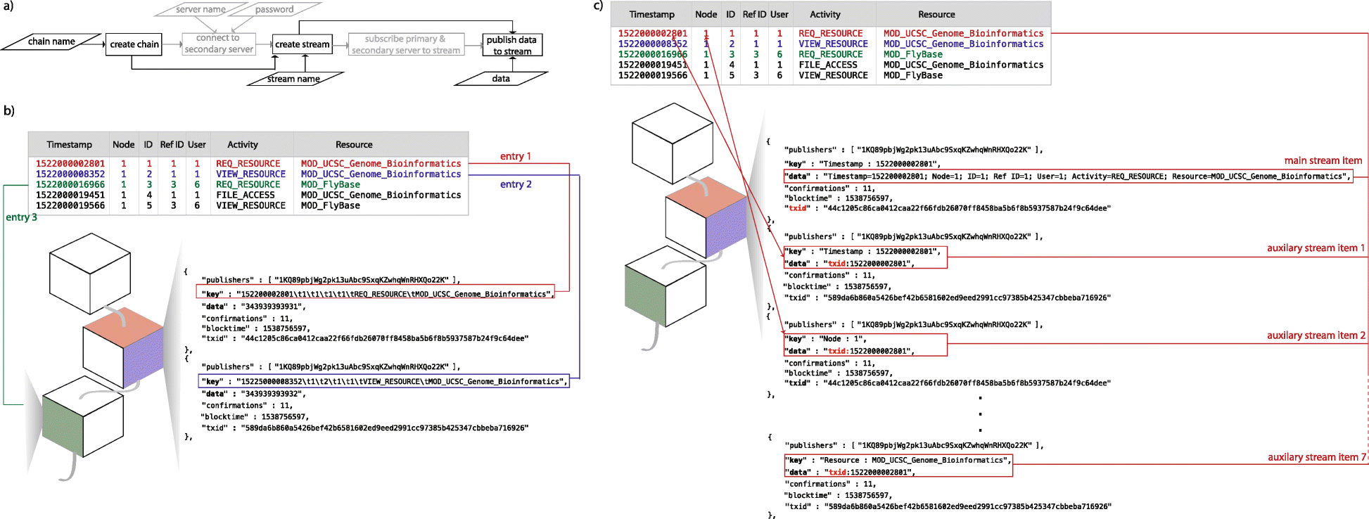Click the green-faced bottom cube in panel c

click(666, 286)
